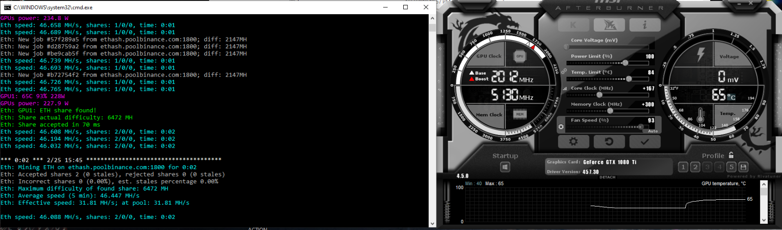Click 'Share accepted in 70 ms' line

pos(50,125)
